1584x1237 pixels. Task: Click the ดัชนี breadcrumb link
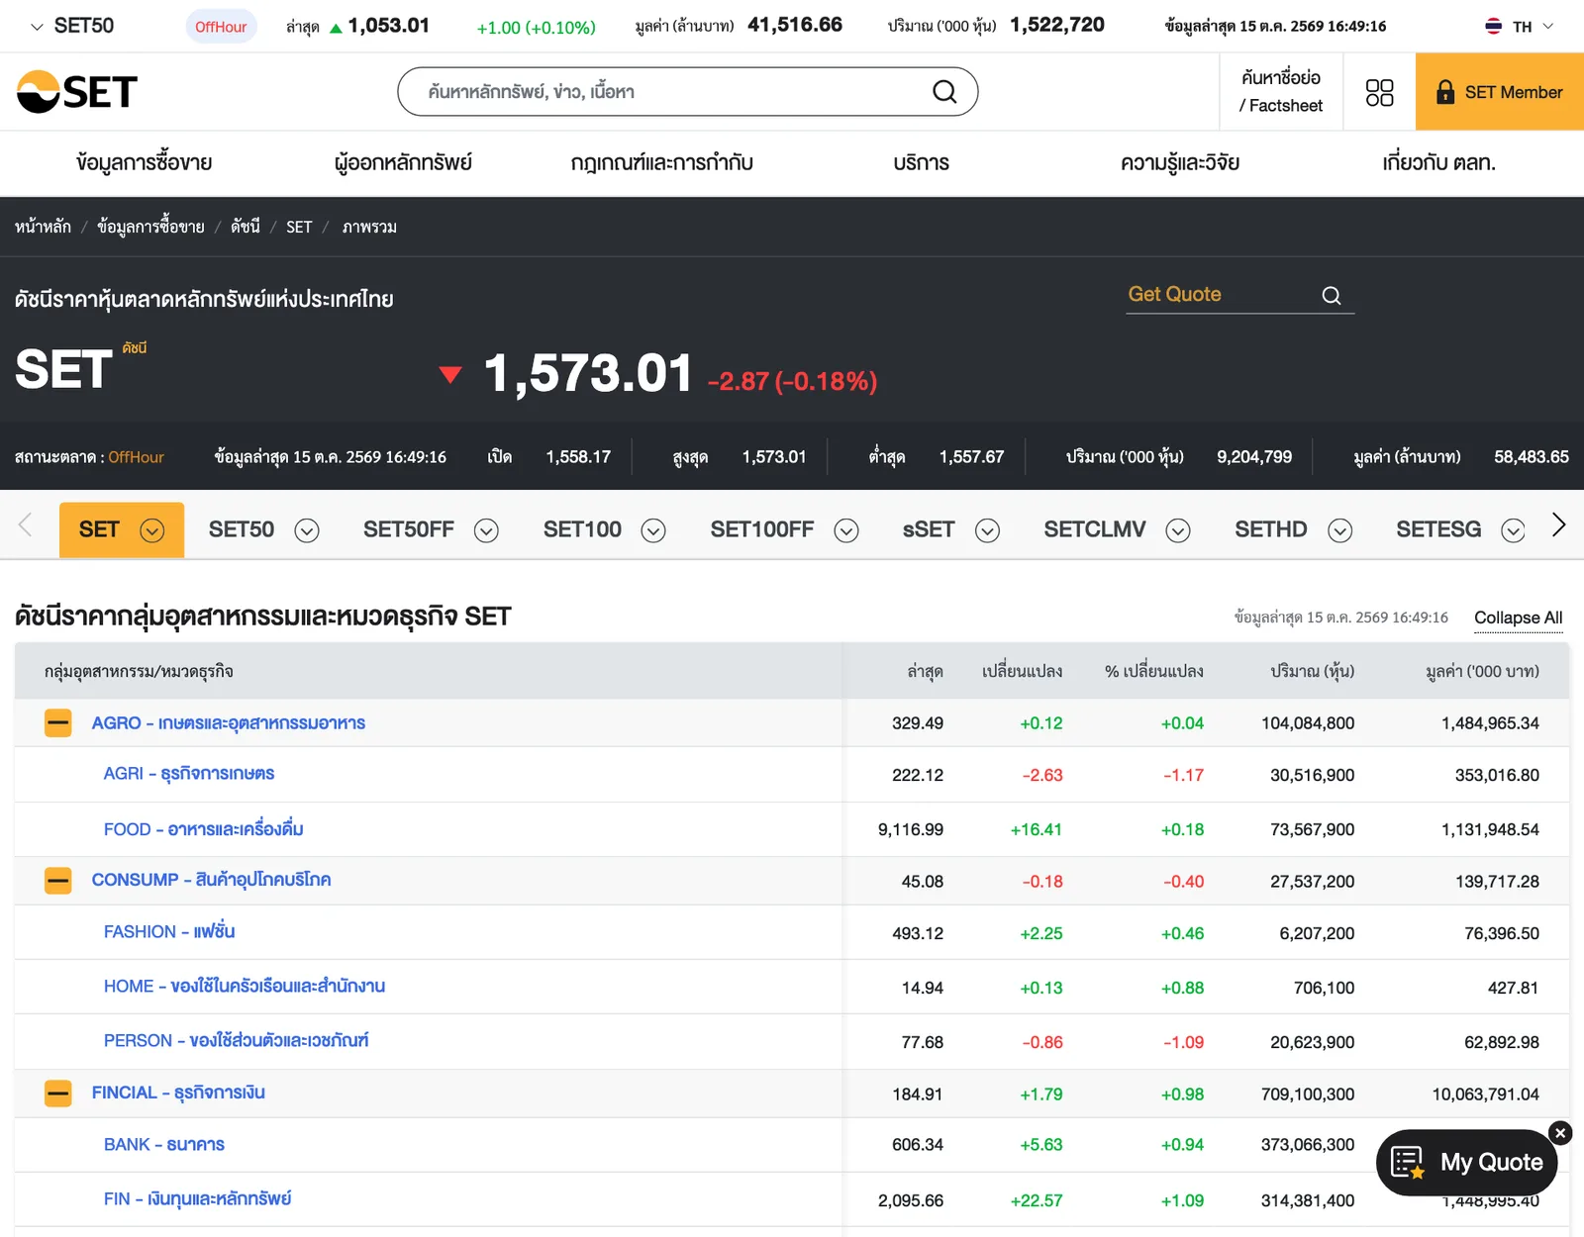(x=245, y=227)
